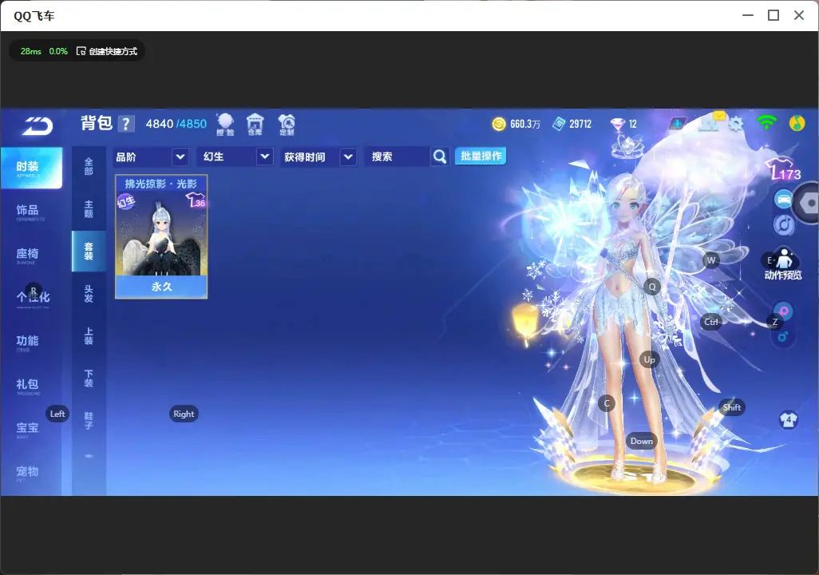This screenshot has height=575, width=819.
Task: Open the 动作预览 action preview icon
Action: pos(783,264)
